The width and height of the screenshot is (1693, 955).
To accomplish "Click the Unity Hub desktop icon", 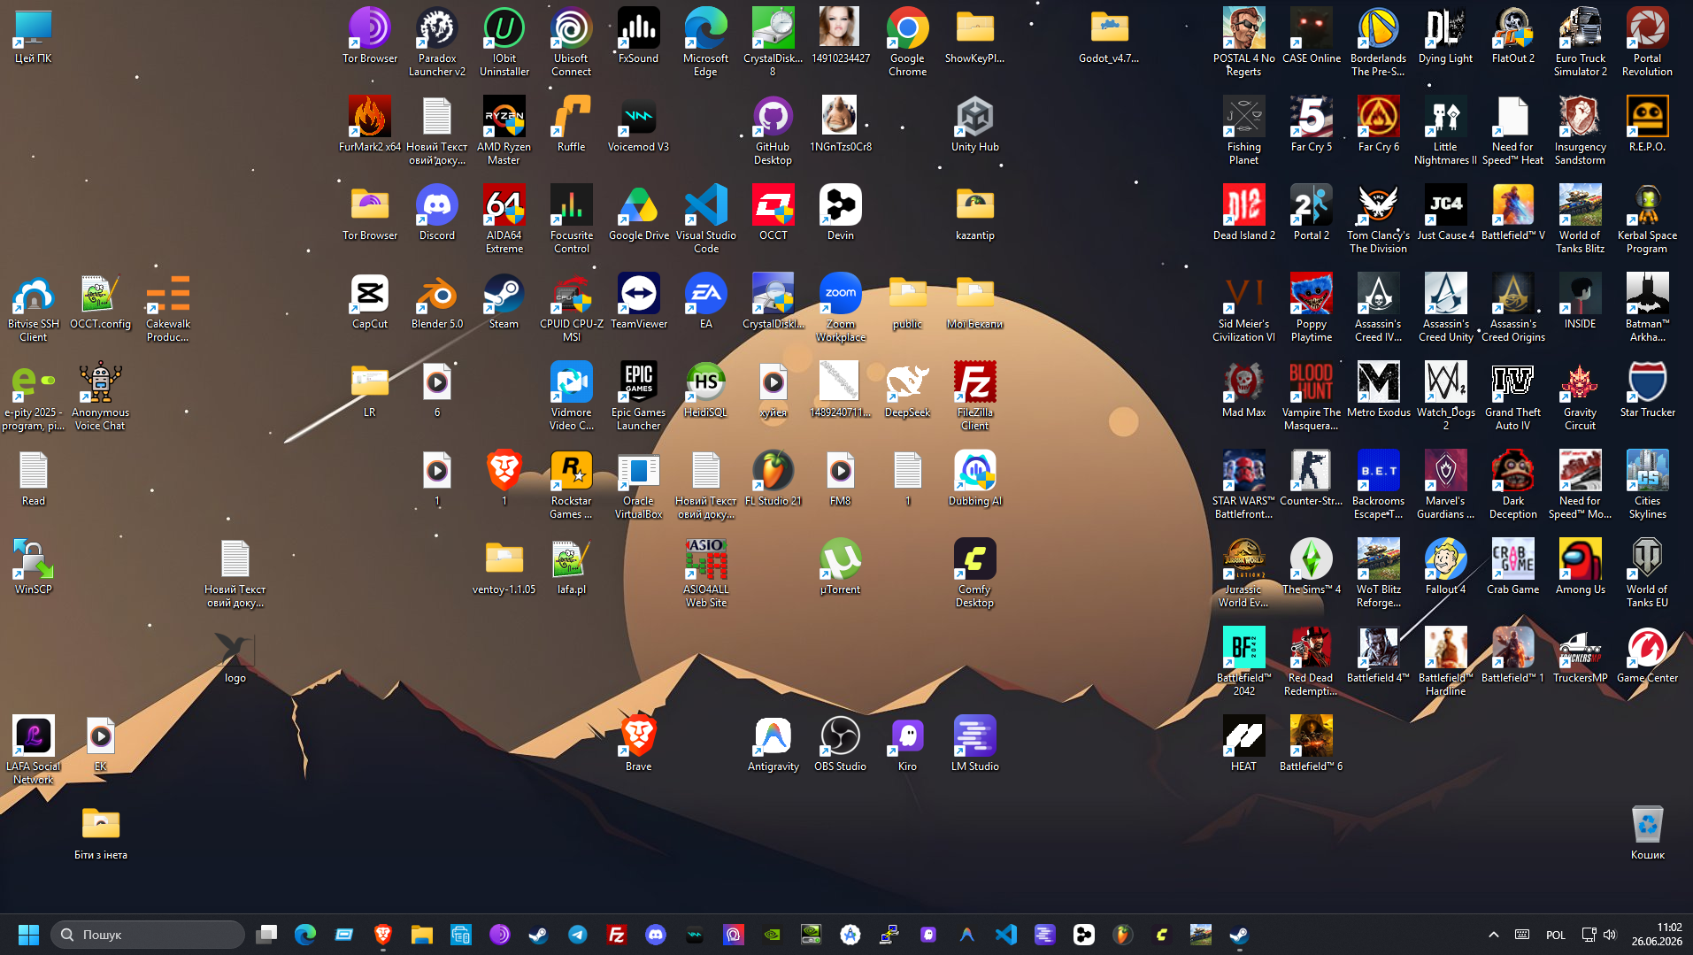I will (x=975, y=124).
